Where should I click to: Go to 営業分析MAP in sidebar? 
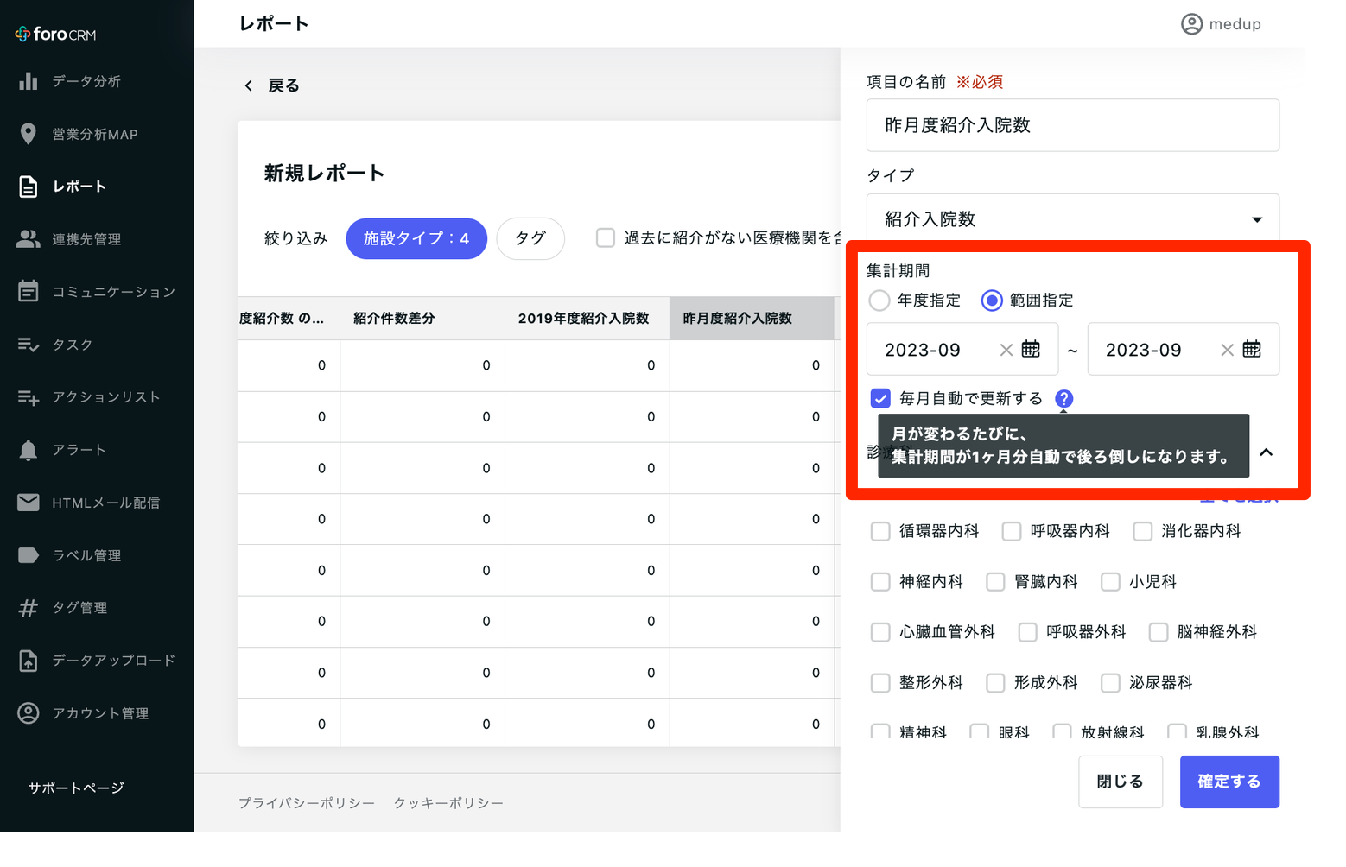(95, 134)
